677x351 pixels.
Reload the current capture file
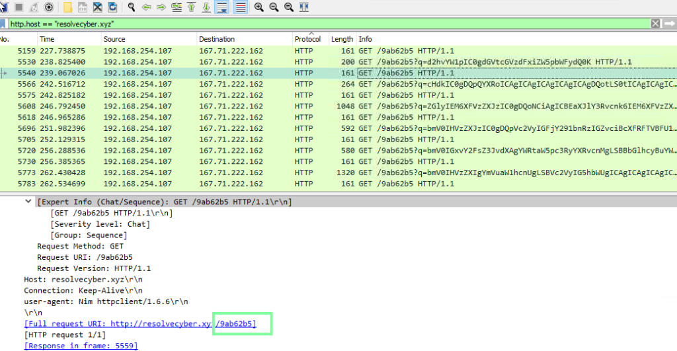(112, 7)
